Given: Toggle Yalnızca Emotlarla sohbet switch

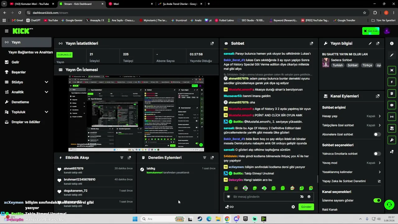Looking at the screenshot, I should click(377, 154).
